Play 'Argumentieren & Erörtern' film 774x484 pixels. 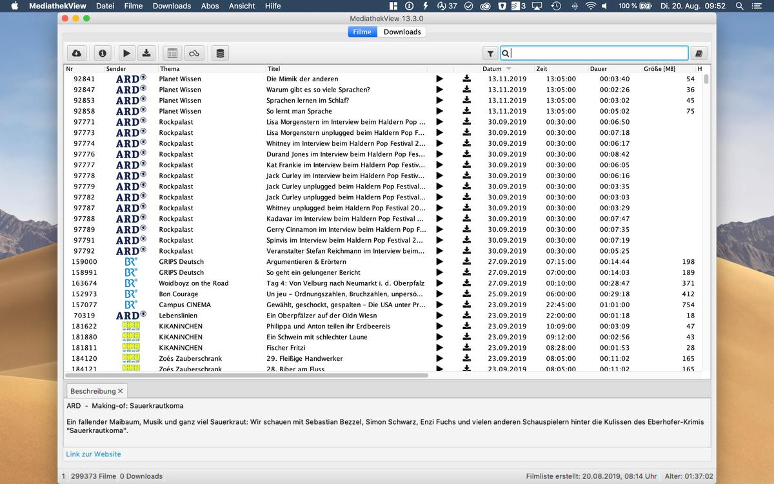click(440, 261)
